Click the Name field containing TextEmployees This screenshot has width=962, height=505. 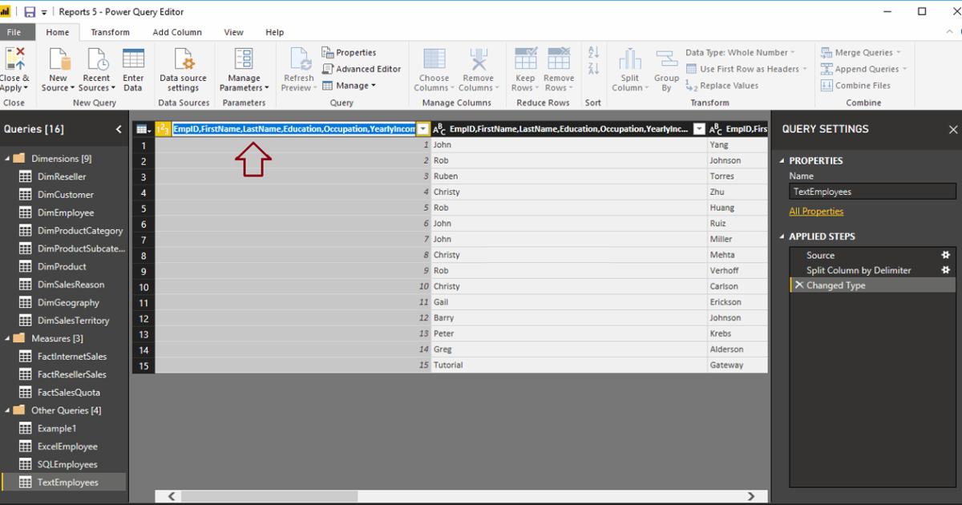(x=872, y=192)
